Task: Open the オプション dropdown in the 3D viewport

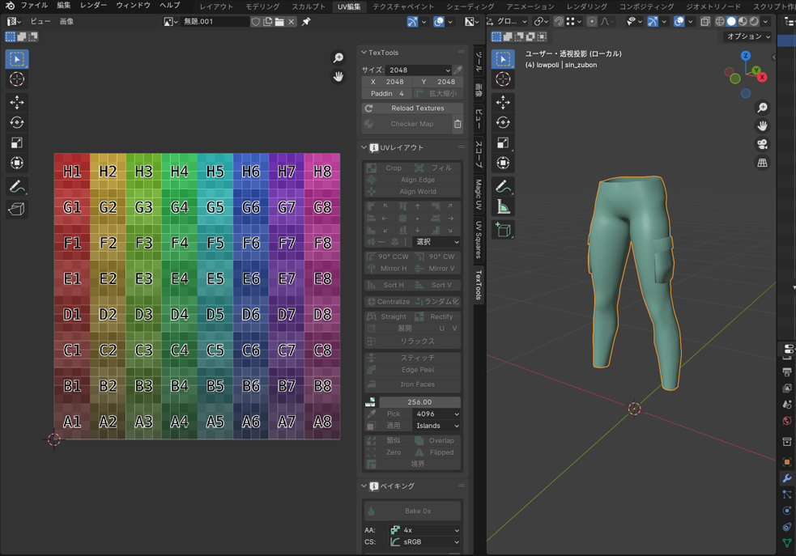Action: click(x=747, y=36)
